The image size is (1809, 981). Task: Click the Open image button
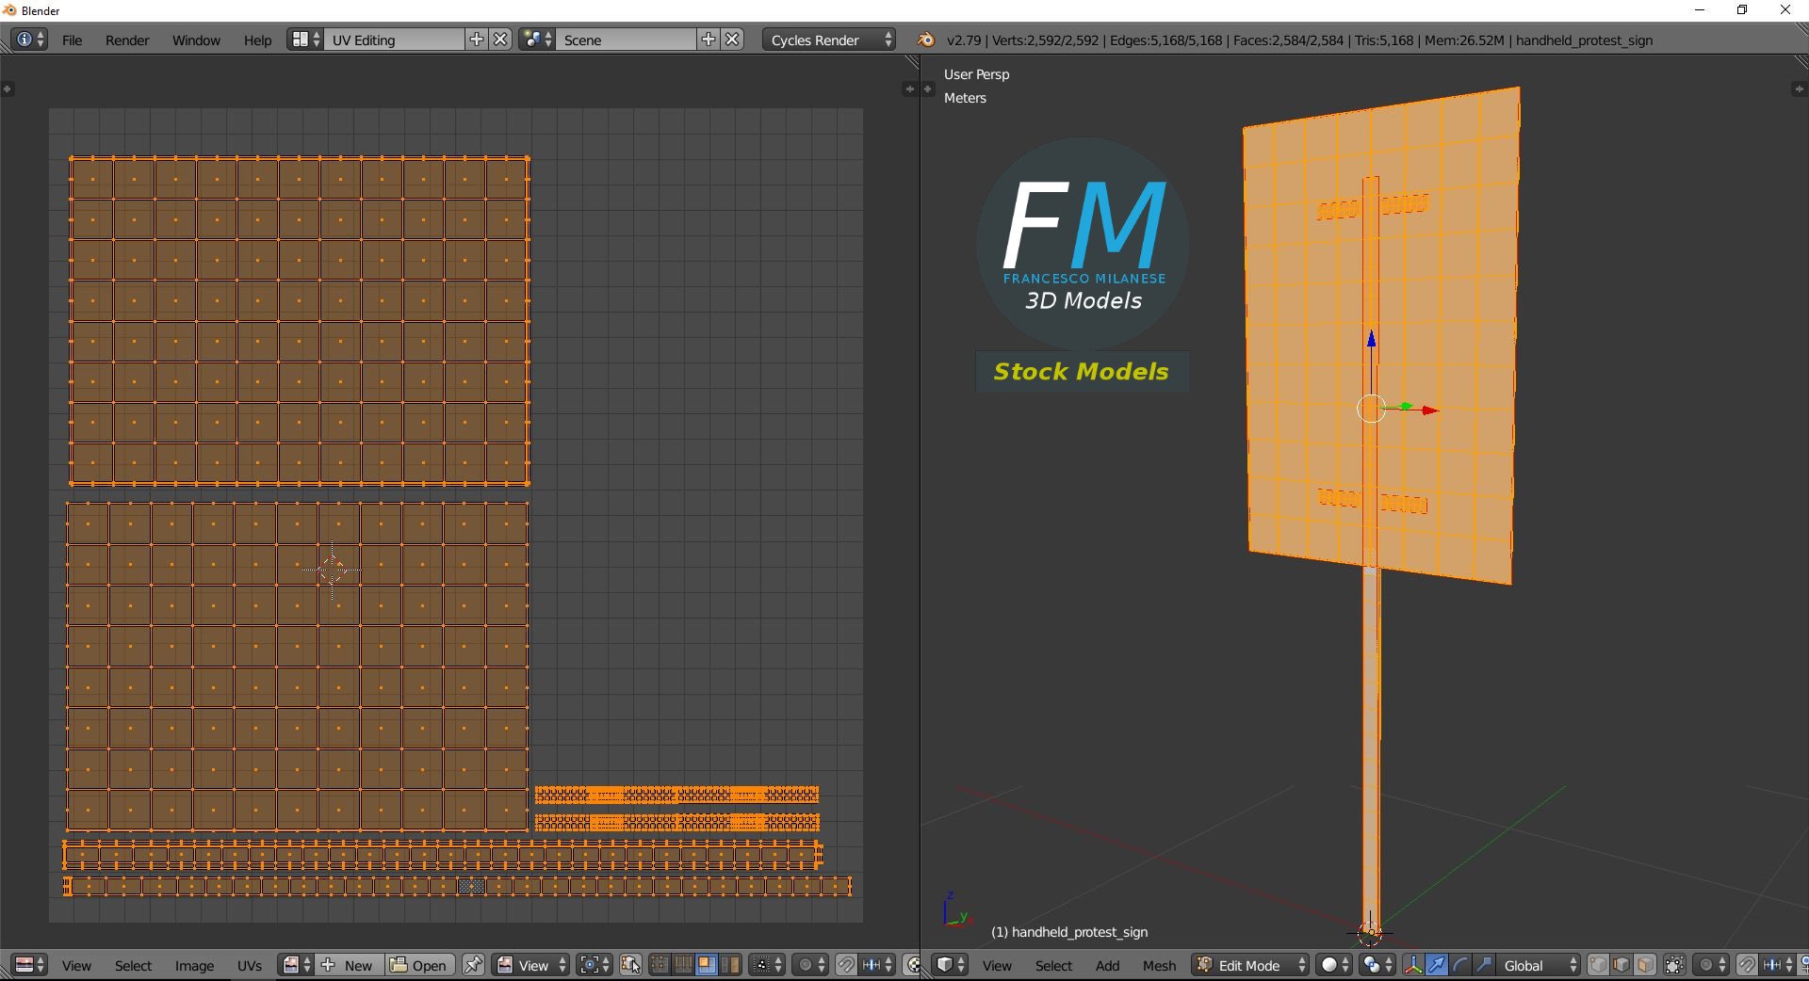tap(420, 965)
